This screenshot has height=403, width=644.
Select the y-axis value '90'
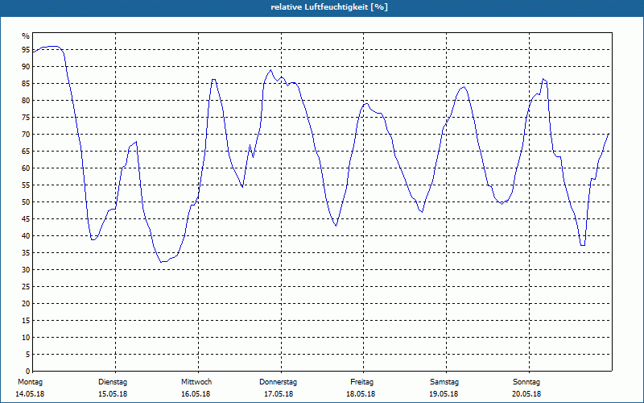(26, 67)
